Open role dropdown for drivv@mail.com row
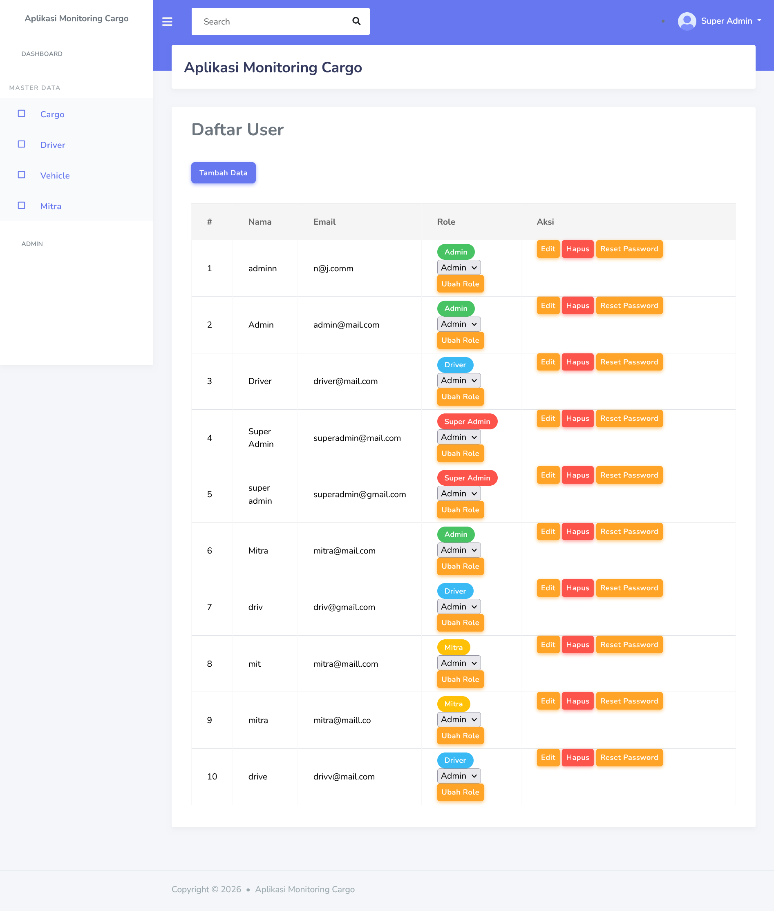Viewport: 774px width, 911px height. (x=459, y=776)
